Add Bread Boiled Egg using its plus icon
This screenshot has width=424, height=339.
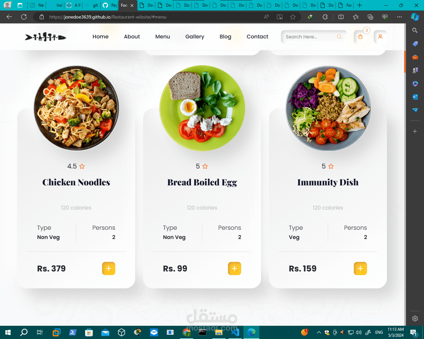[235, 268]
